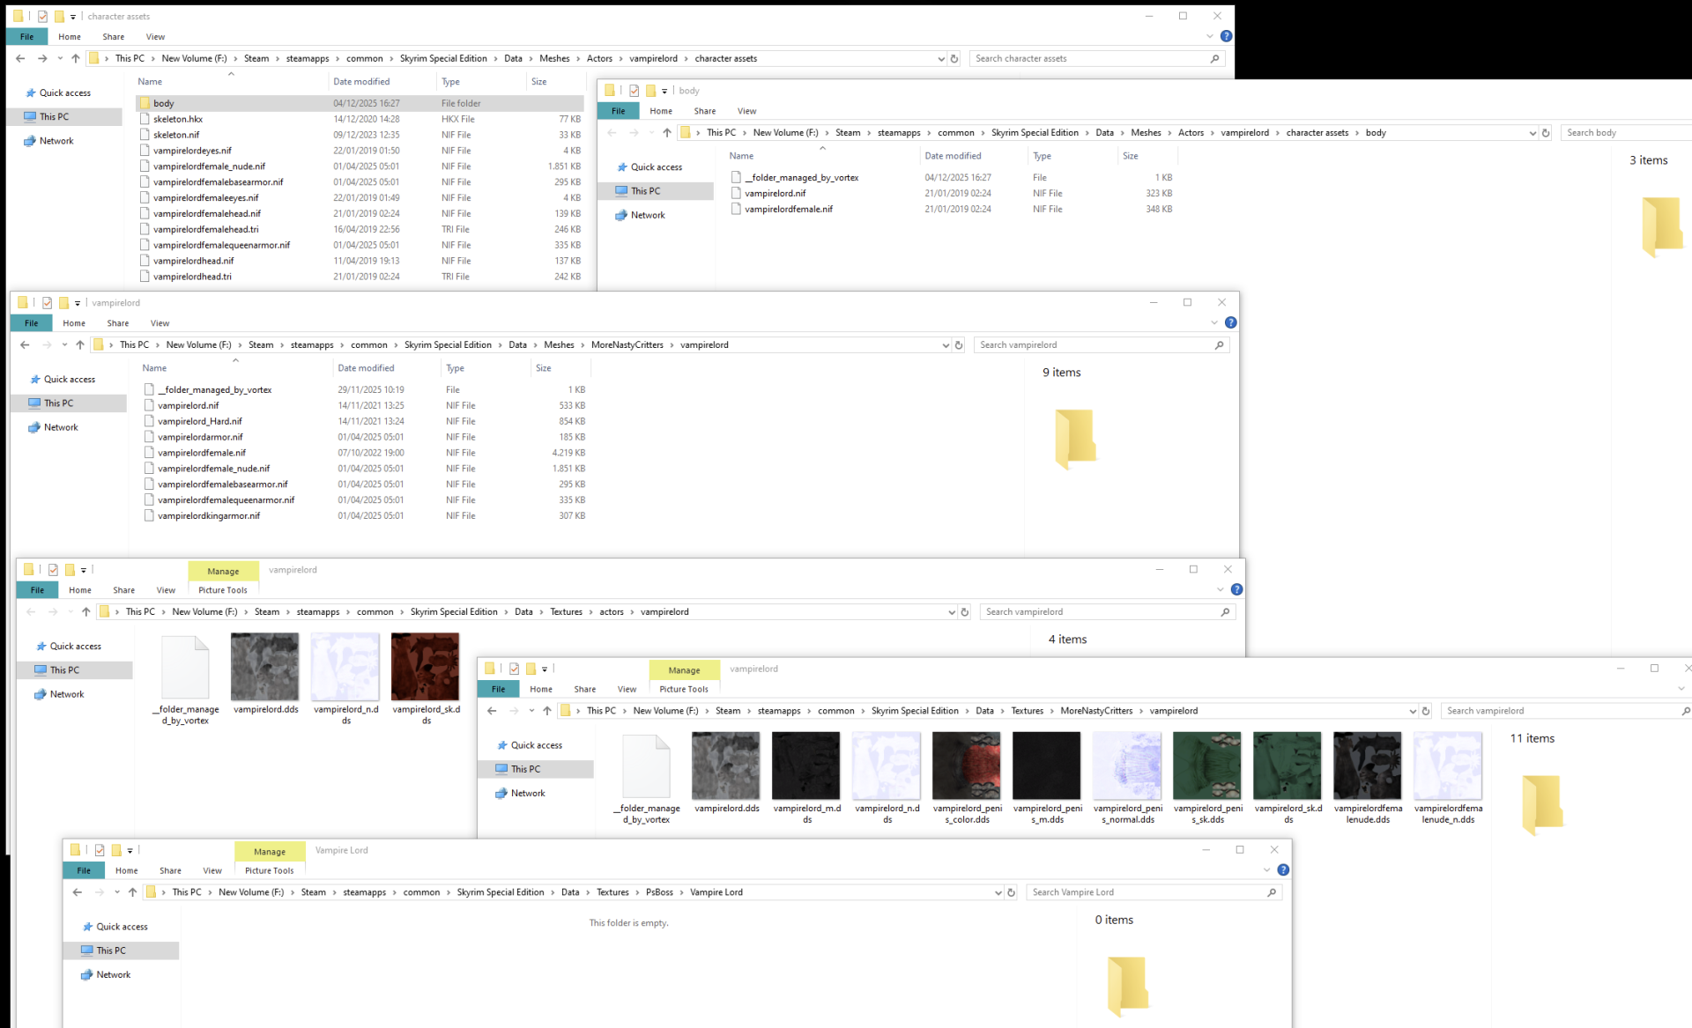
Task: Refresh the PsBoss Vampire Lord window
Action: coord(1011,892)
